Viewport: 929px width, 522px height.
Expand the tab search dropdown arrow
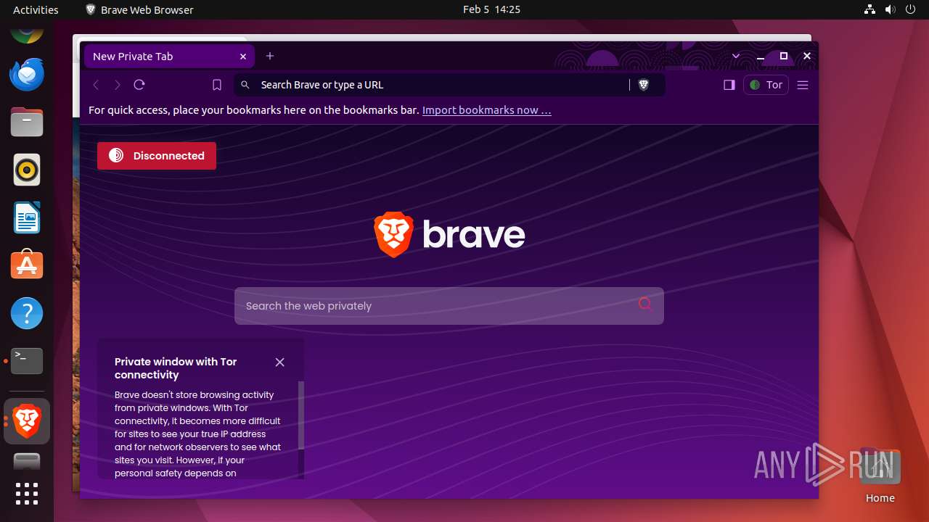(736, 56)
